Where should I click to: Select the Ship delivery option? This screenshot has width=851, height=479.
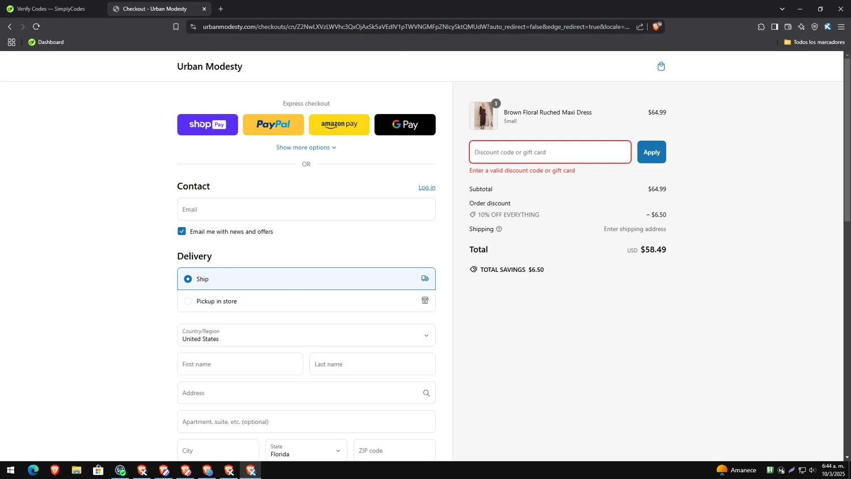point(306,279)
